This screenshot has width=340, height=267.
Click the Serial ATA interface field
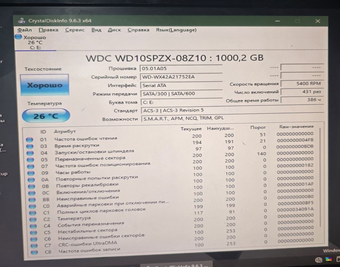181,85
